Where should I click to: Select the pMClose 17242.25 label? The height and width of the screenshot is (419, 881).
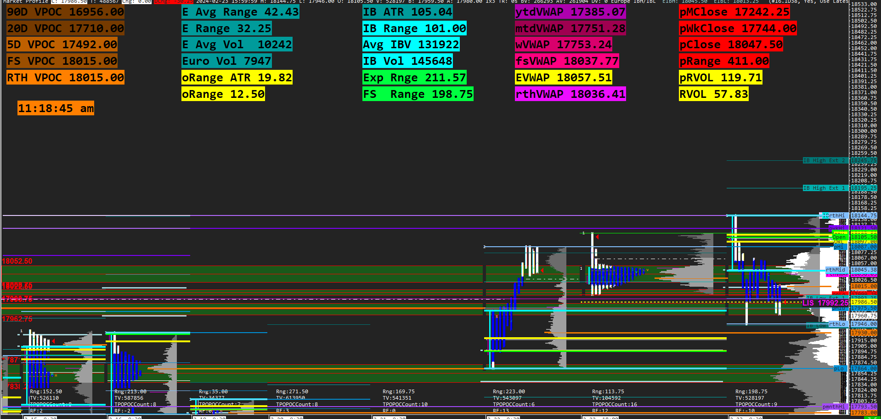click(734, 12)
